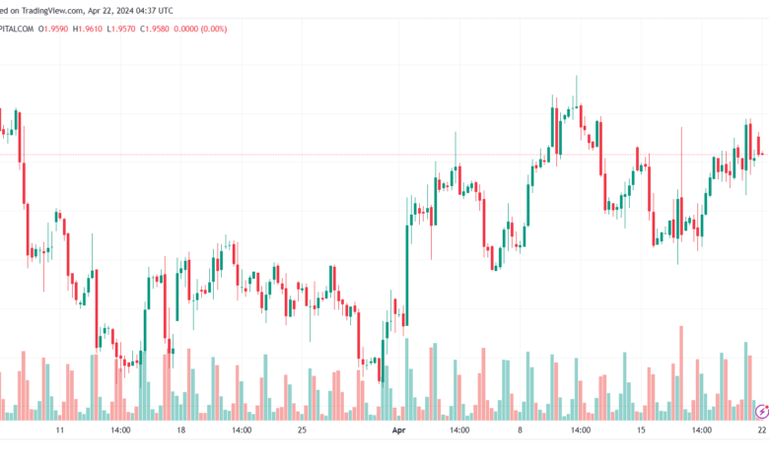Viewport: 769px width, 463px height.
Task: Click the 0.0000 (0.00%) change readout
Action: coord(200,29)
